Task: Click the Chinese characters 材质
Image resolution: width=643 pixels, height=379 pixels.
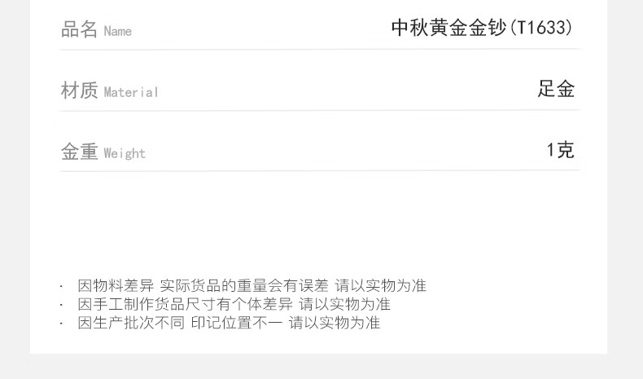Action: coord(79,90)
